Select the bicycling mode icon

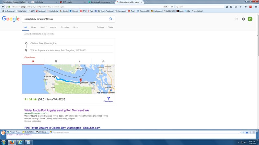click(103, 61)
